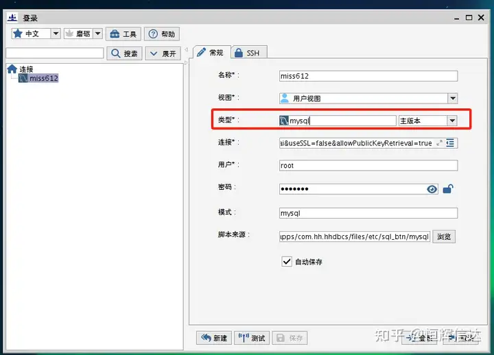
Task: Click the 用户 field containing root
Action: [x=368, y=166]
